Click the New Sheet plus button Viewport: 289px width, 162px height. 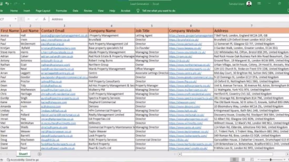coord(40,154)
